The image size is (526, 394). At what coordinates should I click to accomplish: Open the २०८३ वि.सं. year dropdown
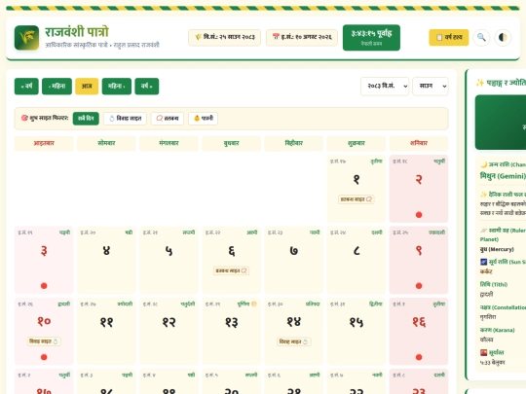pos(385,87)
